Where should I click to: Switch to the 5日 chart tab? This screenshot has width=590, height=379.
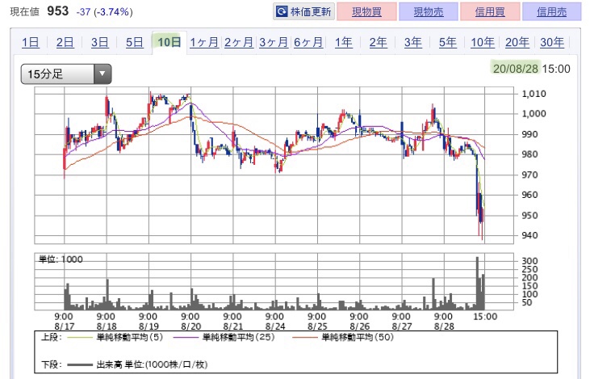(x=134, y=42)
